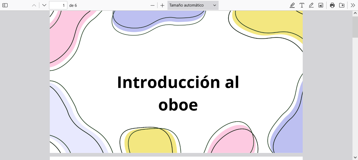
Task: Expand the additional tools menu
Action: tap(353, 5)
